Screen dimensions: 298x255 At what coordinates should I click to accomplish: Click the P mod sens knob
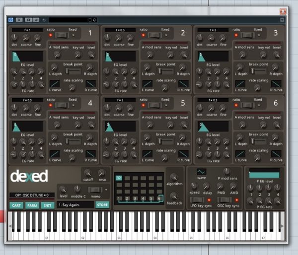[x=226, y=171]
